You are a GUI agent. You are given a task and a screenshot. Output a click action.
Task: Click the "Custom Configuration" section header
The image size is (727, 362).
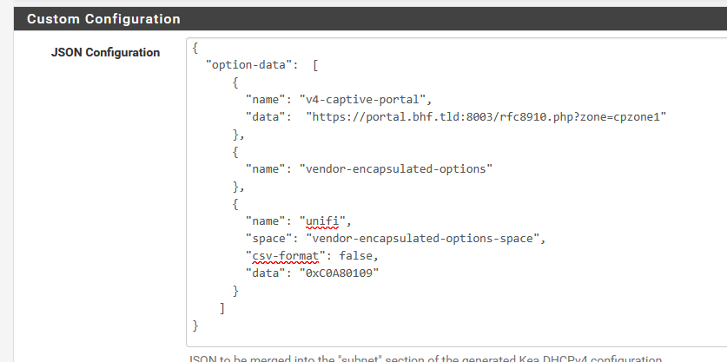(371, 19)
